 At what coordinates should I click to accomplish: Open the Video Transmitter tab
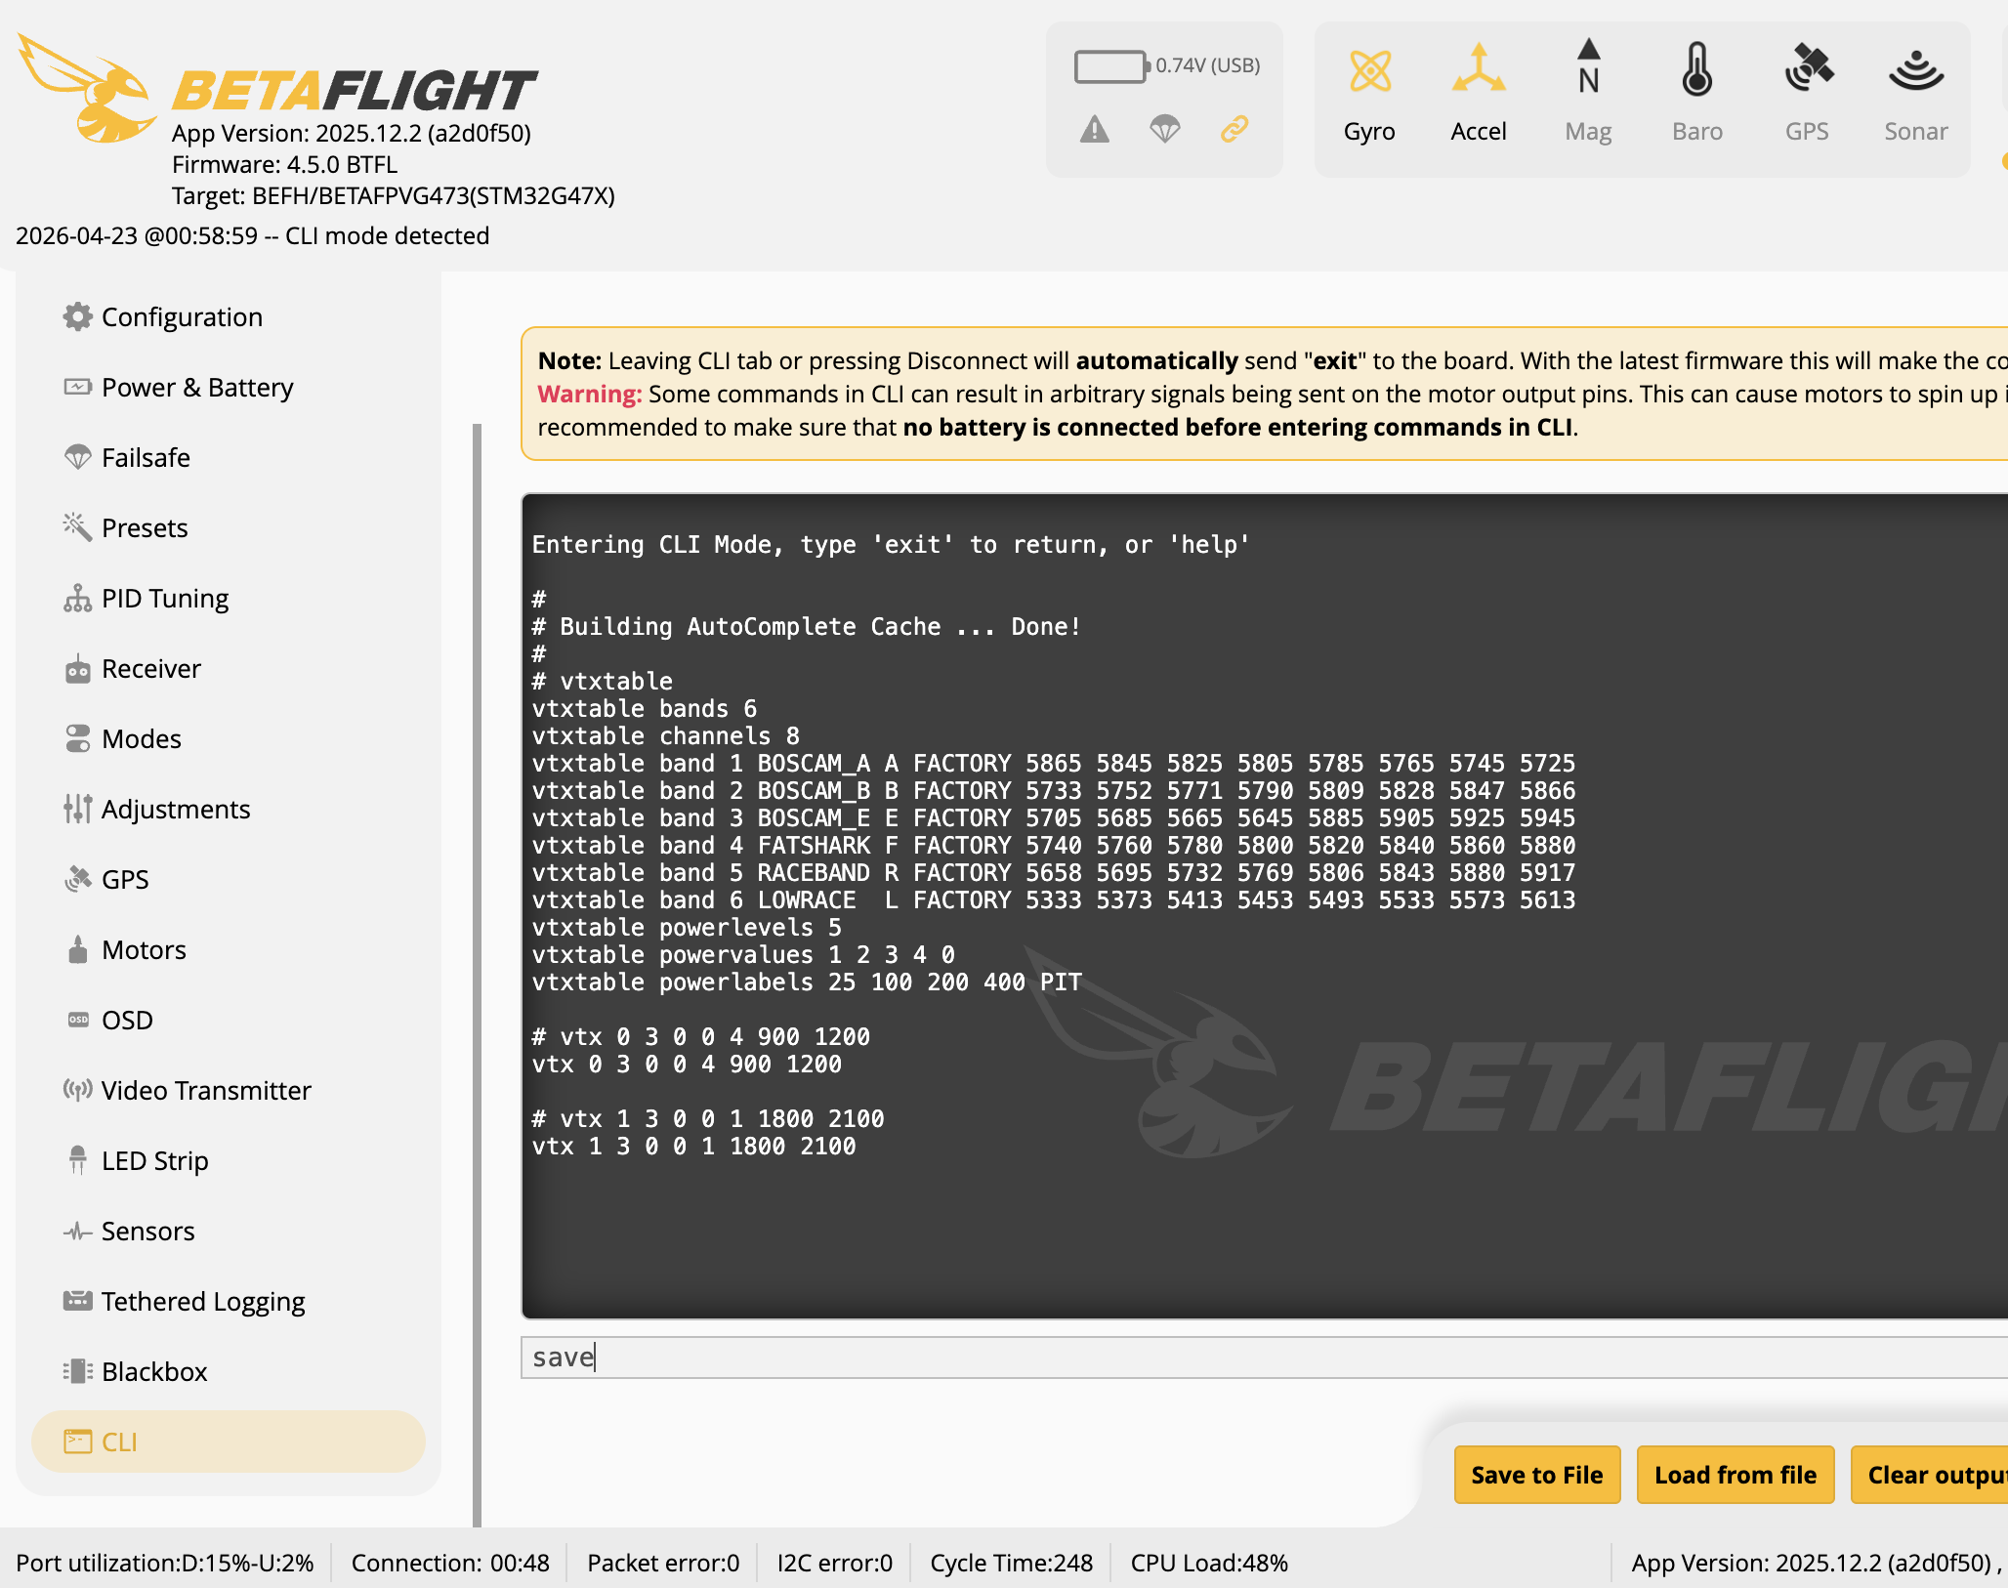[x=206, y=1091]
